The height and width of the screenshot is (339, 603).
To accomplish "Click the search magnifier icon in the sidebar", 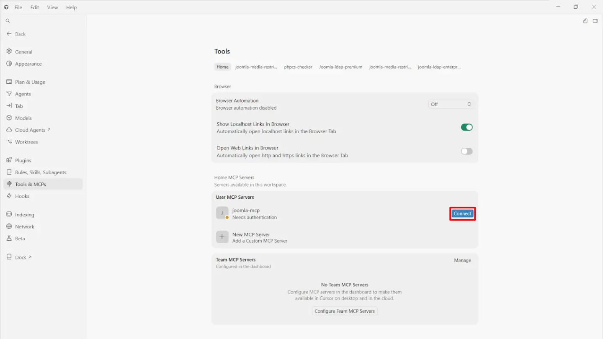I will 8,21.
